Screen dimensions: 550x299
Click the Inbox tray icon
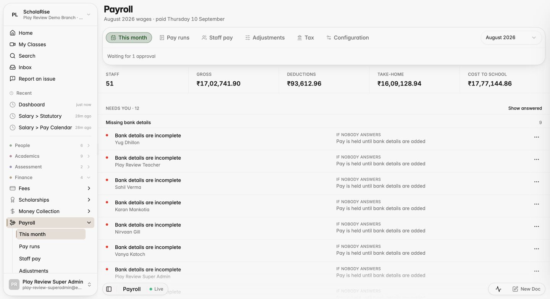pos(13,67)
